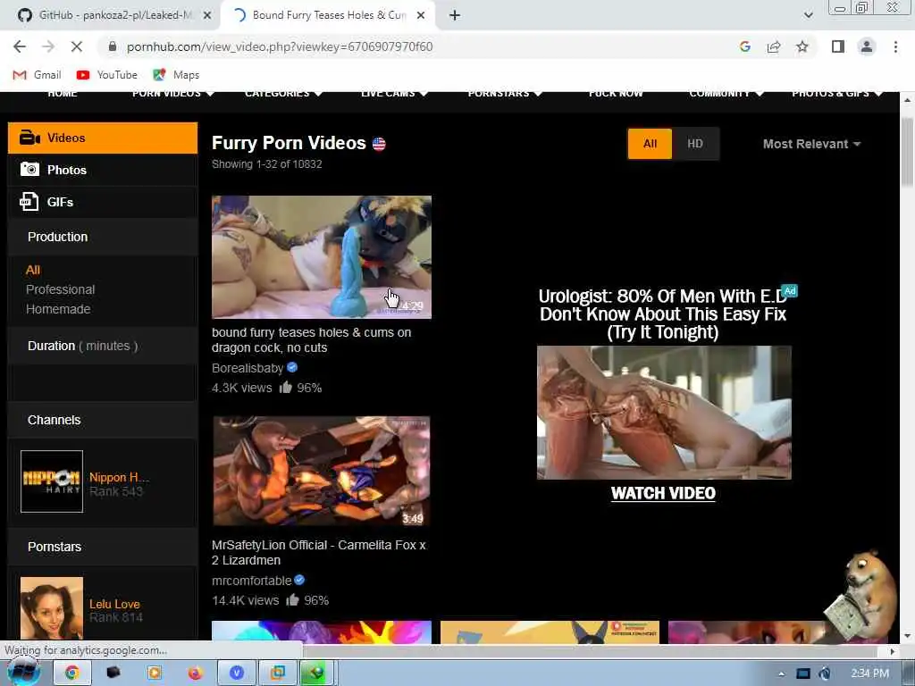Image resolution: width=915 pixels, height=686 pixels.
Task: Select the All quality filter
Action: 651,144
